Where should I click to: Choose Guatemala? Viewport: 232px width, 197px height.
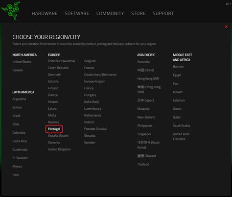tap(20, 149)
